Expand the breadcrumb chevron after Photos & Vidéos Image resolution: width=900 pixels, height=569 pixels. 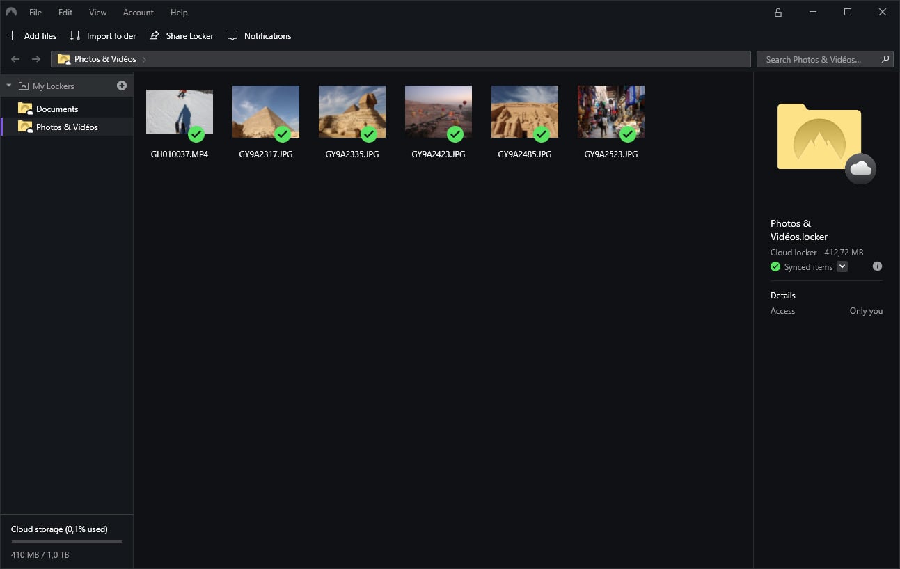click(x=144, y=60)
